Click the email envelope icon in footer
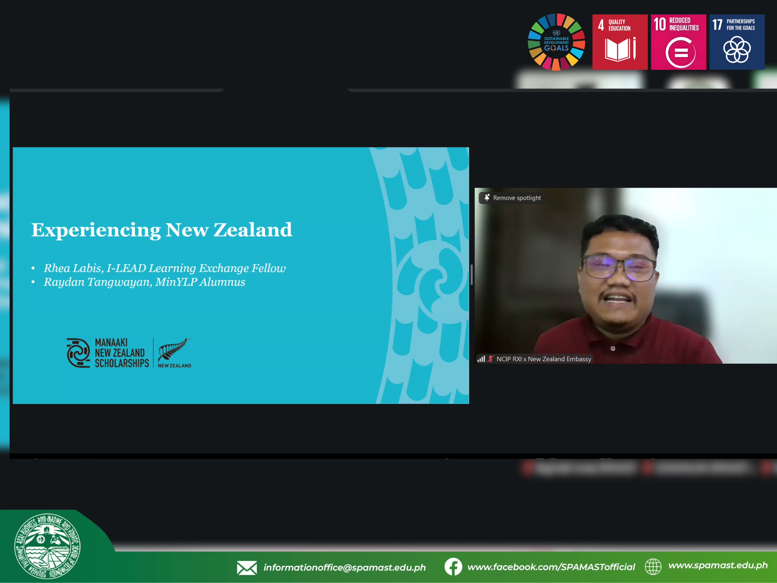This screenshot has width=777, height=583. pyautogui.click(x=246, y=568)
